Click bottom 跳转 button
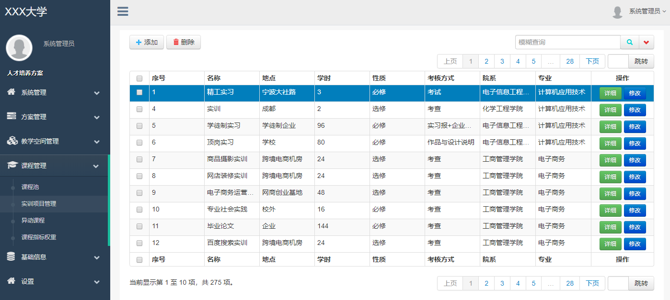This screenshot has height=300, width=670. coord(641,283)
